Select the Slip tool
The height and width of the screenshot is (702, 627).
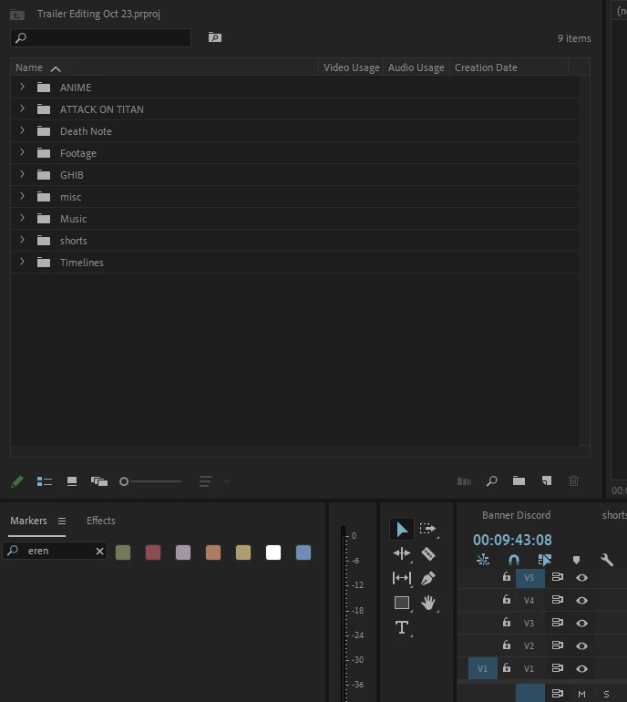401,578
